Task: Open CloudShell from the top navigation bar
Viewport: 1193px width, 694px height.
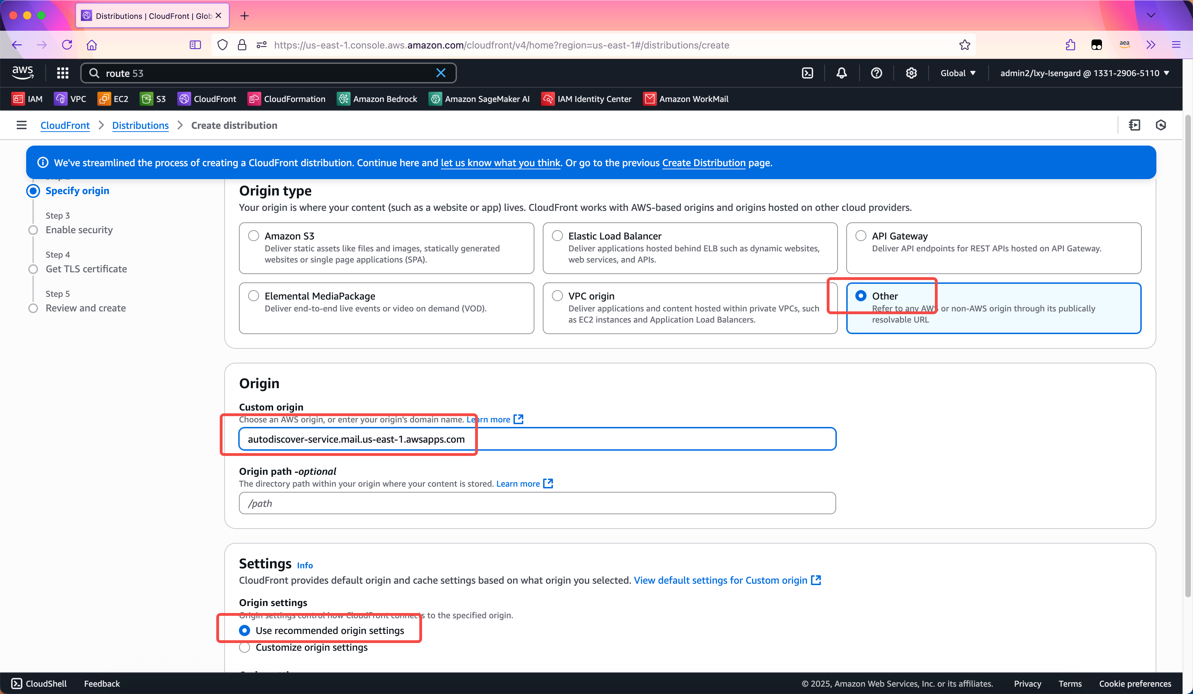Action: coord(808,73)
